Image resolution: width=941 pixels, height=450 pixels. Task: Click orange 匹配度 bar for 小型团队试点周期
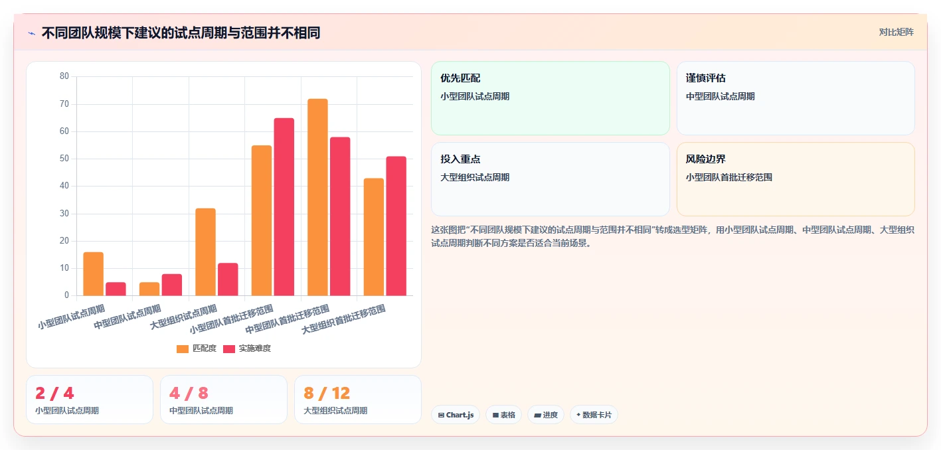pyautogui.click(x=93, y=273)
